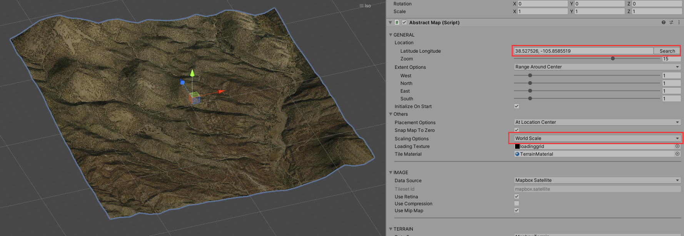Viewport: 684px width, 236px height.
Task: Click the South value field
Action: [671, 98]
